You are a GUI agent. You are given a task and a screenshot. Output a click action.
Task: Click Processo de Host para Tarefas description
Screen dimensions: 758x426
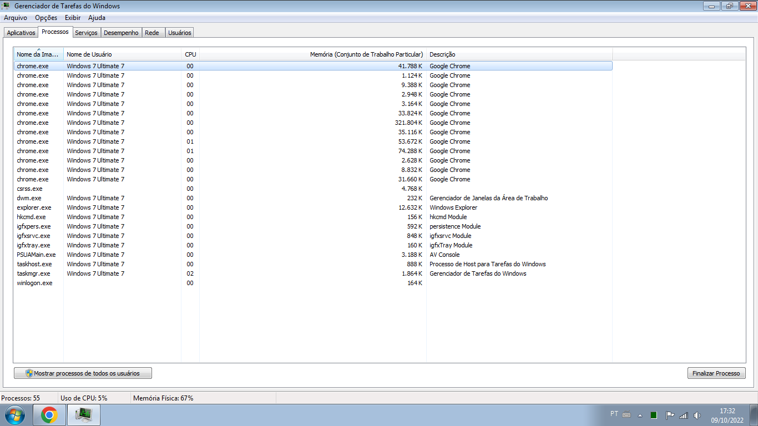(487, 264)
